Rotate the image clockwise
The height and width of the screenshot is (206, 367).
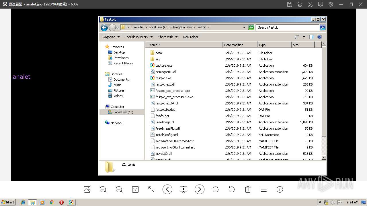click(216, 189)
